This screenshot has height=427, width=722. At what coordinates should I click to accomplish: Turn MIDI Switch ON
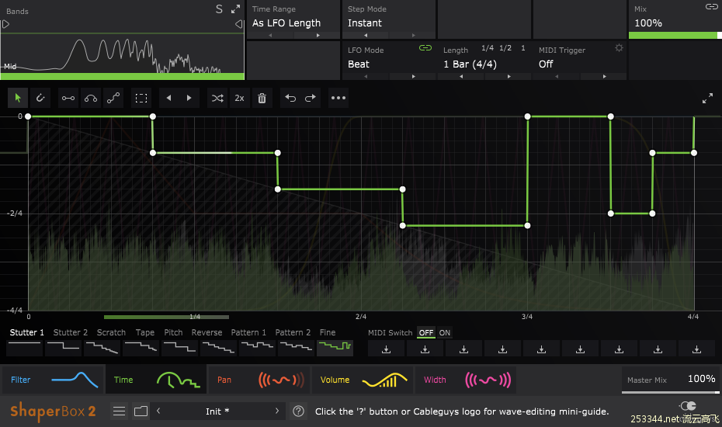(x=444, y=332)
